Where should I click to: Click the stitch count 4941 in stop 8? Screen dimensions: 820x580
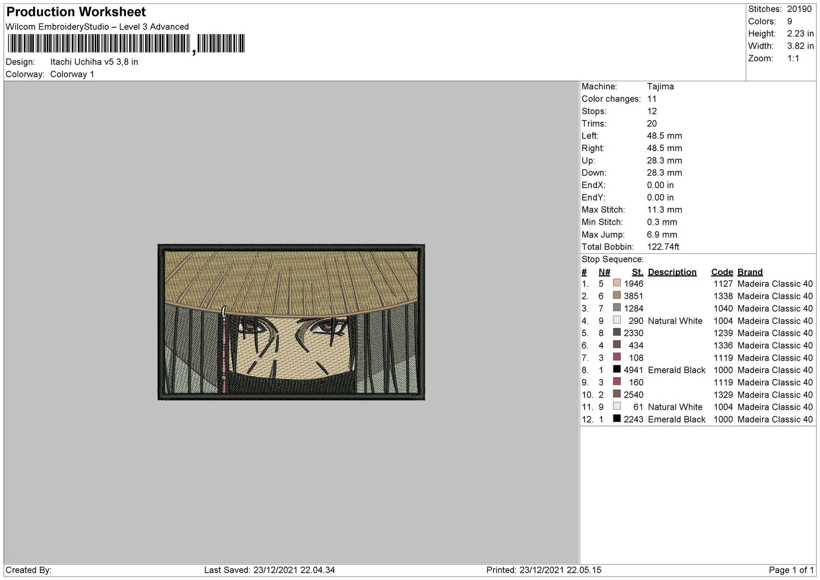pos(634,370)
